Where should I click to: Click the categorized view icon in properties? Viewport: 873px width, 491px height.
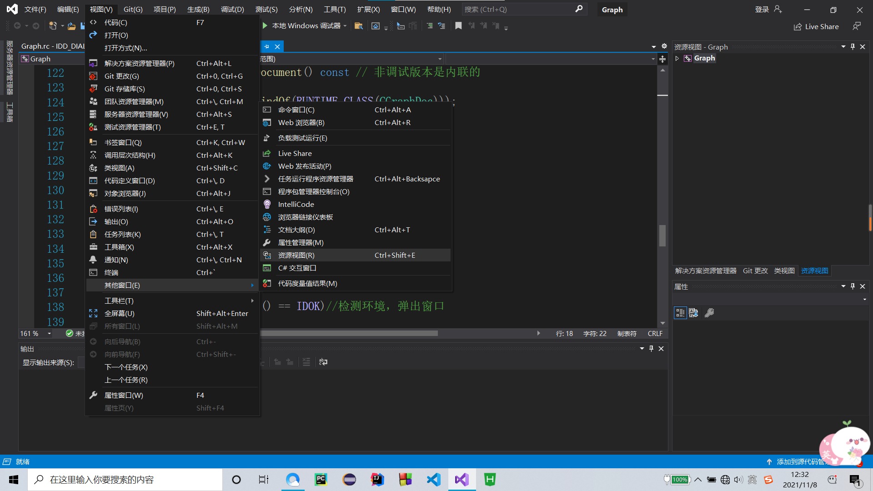(680, 313)
